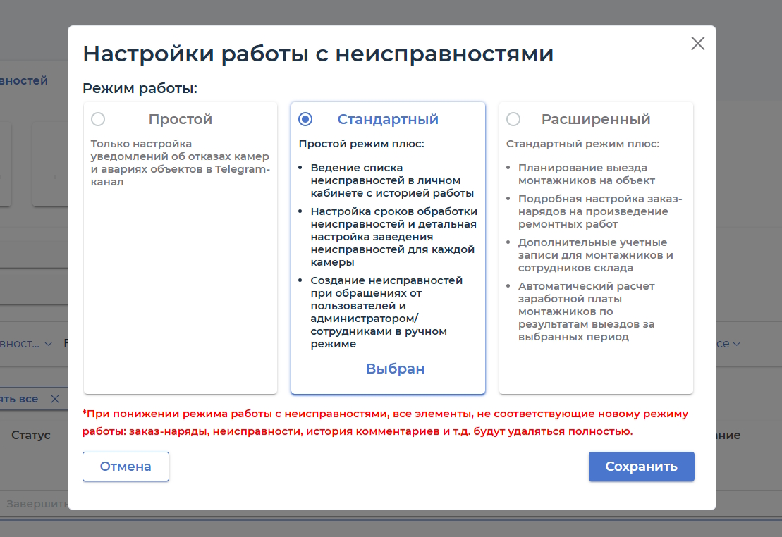
Task: Click the Автоматический расчет заработной платы bullet item
Action: (x=585, y=311)
